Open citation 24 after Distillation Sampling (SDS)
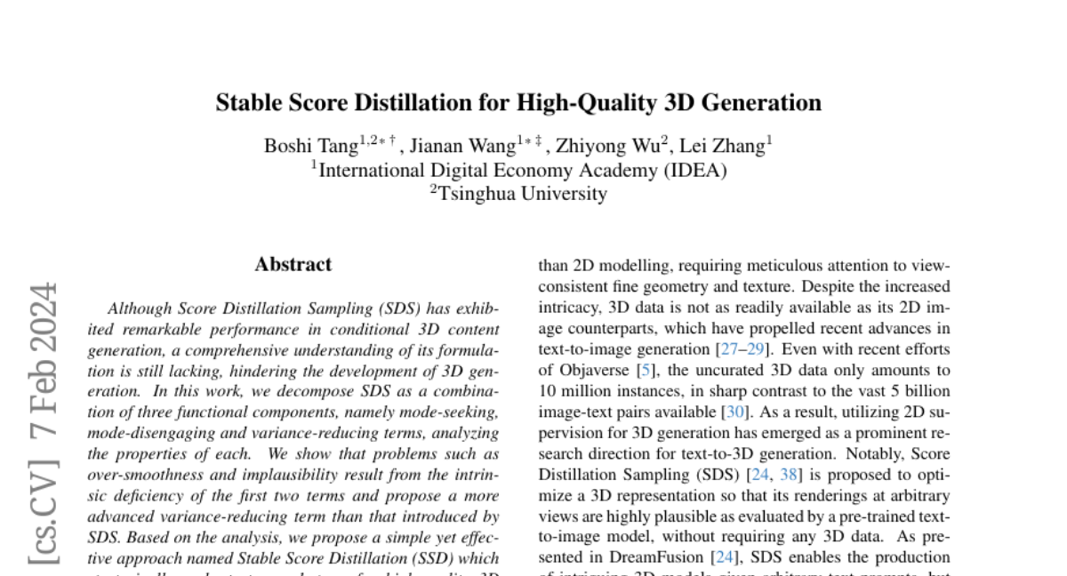This screenshot has height=576, width=1067. pyautogui.click(x=758, y=474)
